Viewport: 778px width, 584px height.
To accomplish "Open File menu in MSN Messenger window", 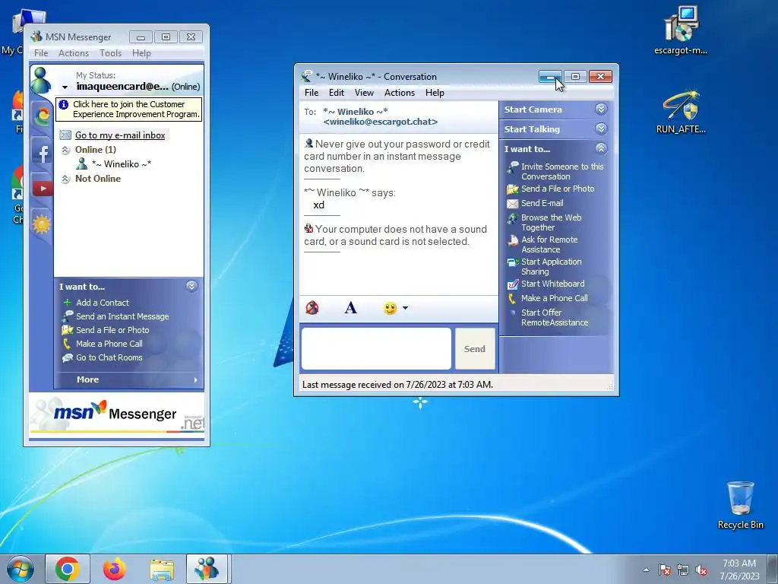I will pyautogui.click(x=41, y=53).
